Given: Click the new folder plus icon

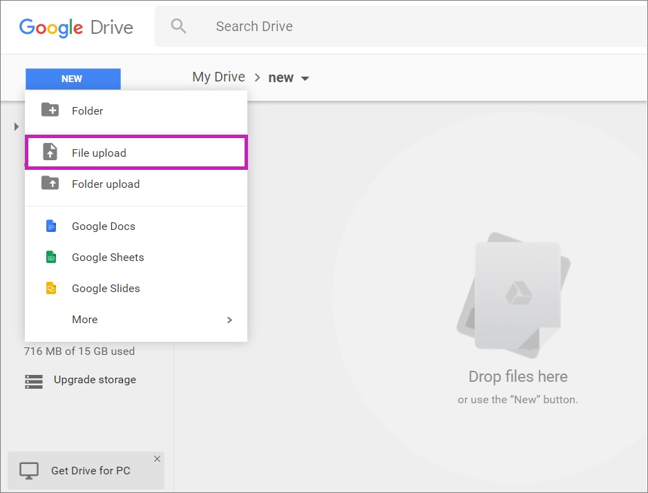Looking at the screenshot, I should point(50,110).
